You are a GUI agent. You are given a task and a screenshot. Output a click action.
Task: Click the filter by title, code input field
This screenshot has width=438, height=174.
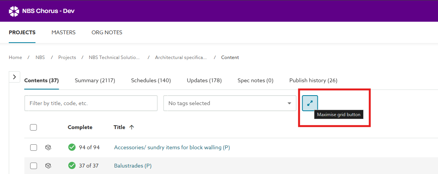(x=91, y=103)
